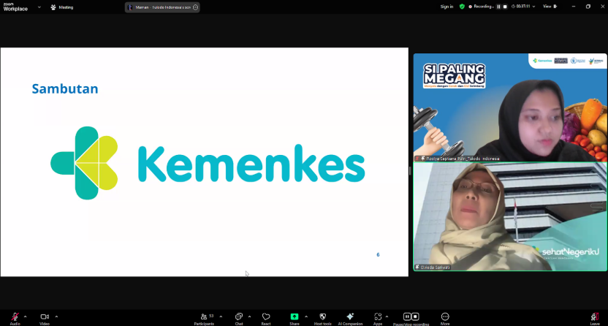This screenshot has width=608, height=326.
Task: Open Host tools shield icon
Action: tap(322, 316)
